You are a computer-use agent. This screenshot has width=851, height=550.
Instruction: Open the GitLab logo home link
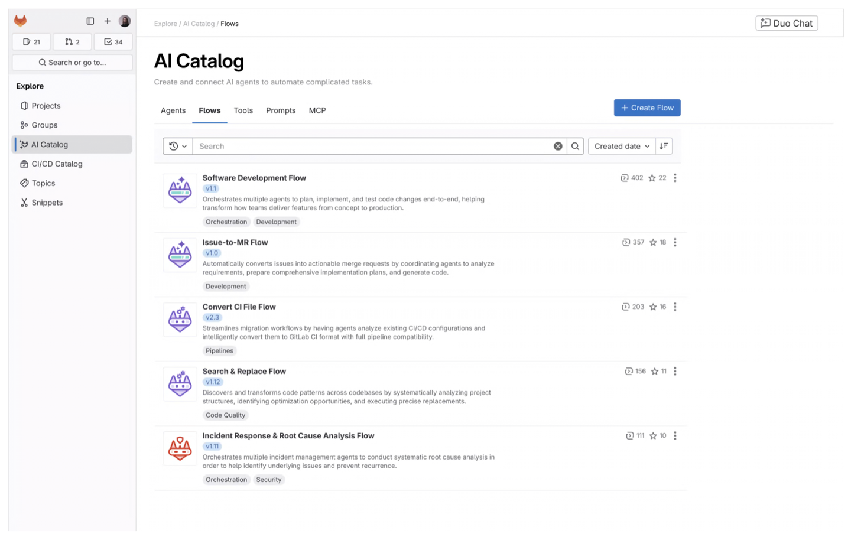pyautogui.click(x=21, y=21)
